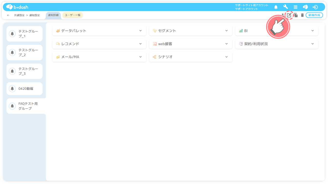Click the b→dash logo
Image resolution: width=328 pixels, height=184 pixels.
[17, 7]
